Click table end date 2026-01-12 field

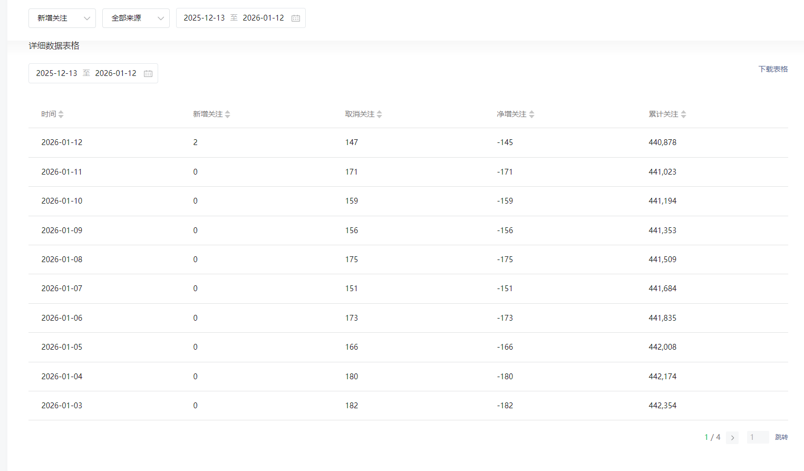pyautogui.click(x=115, y=73)
